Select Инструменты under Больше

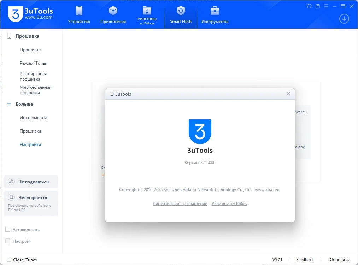pyautogui.click(x=33, y=118)
